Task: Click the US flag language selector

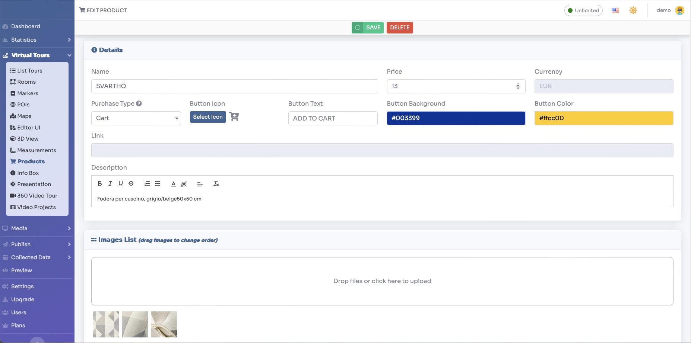Action: tap(615, 10)
